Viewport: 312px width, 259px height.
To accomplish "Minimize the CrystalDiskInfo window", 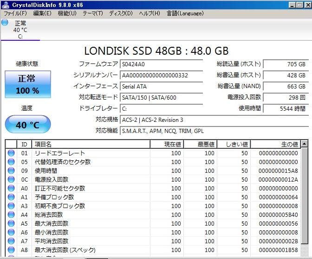I will [x=292, y=5].
